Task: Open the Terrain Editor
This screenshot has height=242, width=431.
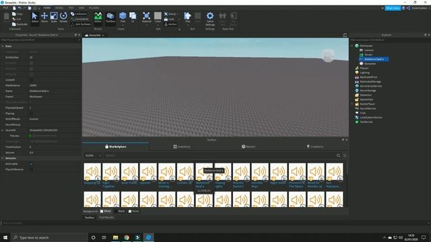Action: pos(98,17)
